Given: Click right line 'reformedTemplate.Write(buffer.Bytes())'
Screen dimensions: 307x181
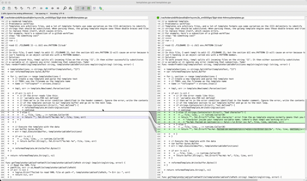Looking at the screenshot, I should click(194, 163).
